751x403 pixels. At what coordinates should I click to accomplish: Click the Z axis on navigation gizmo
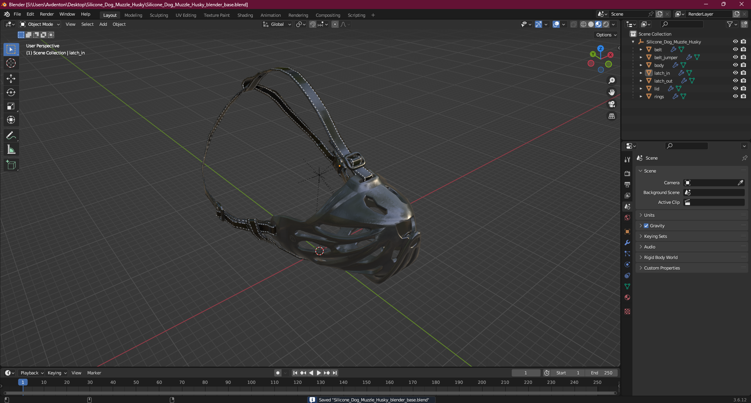click(600, 49)
